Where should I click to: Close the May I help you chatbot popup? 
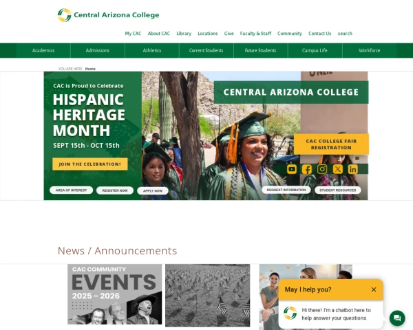point(374,289)
